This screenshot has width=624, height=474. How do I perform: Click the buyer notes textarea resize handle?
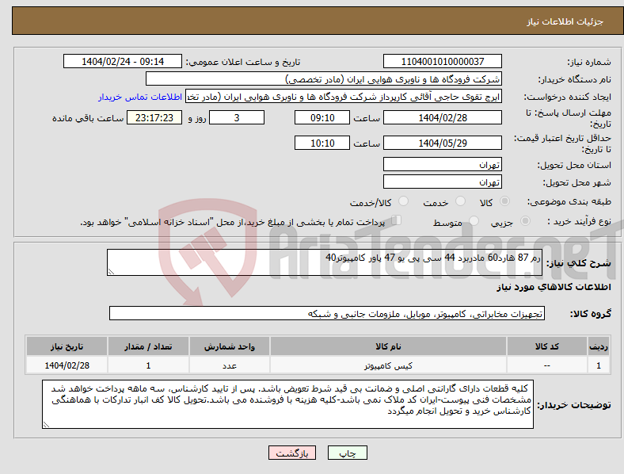[x=46, y=425]
